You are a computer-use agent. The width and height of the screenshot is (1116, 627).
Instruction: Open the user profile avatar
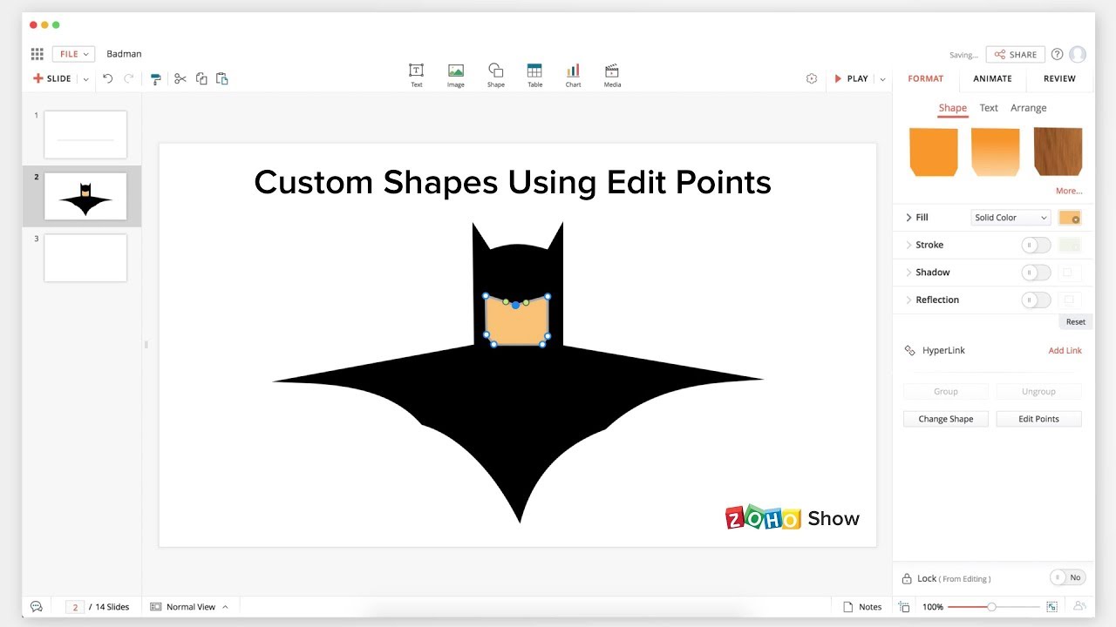(x=1079, y=54)
